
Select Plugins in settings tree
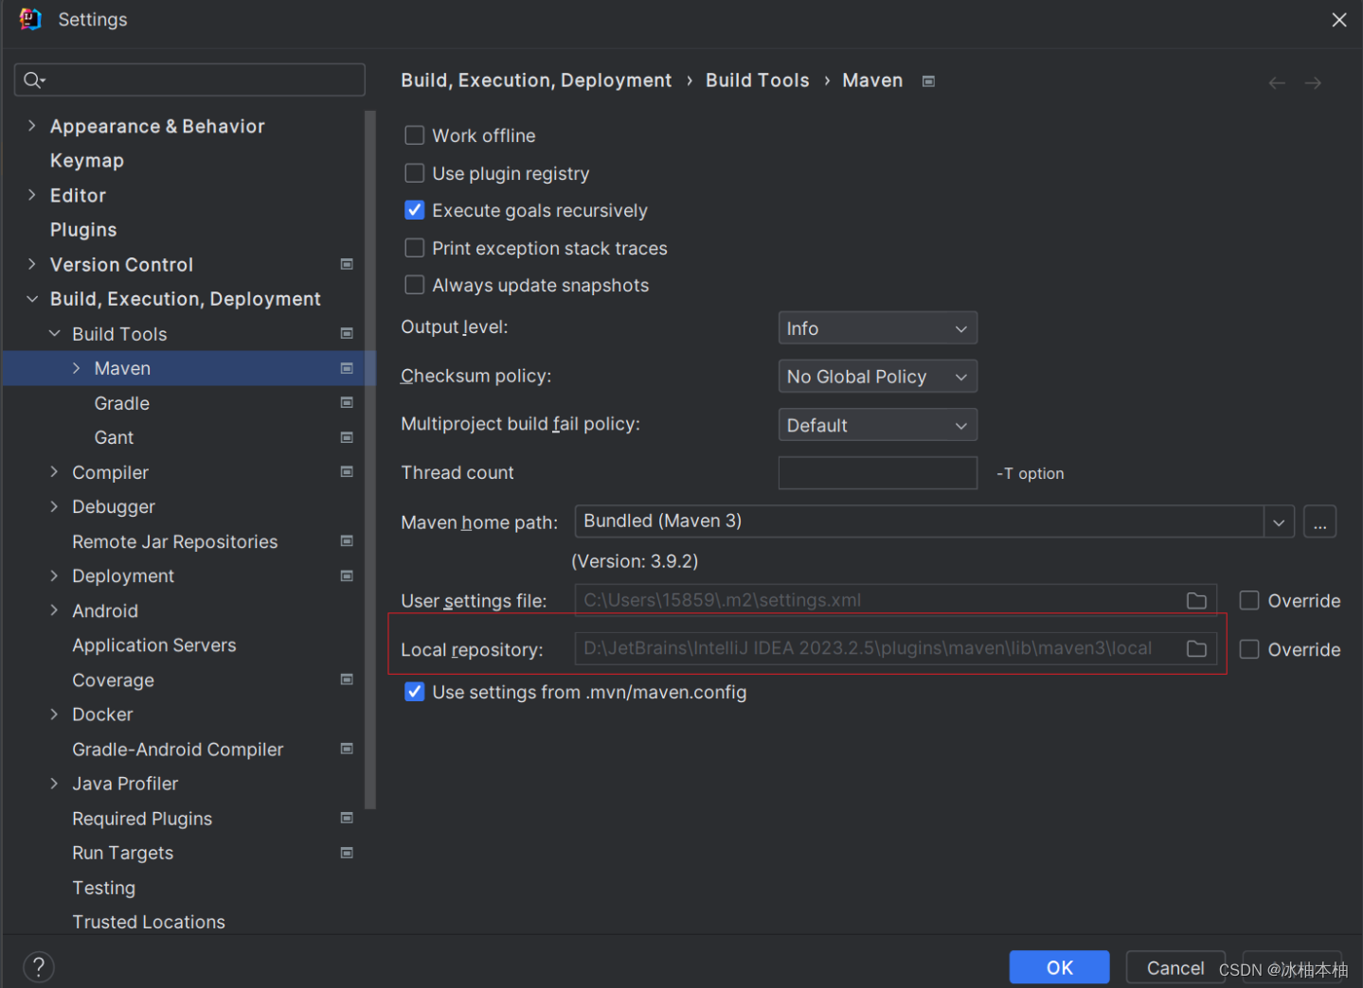(83, 230)
